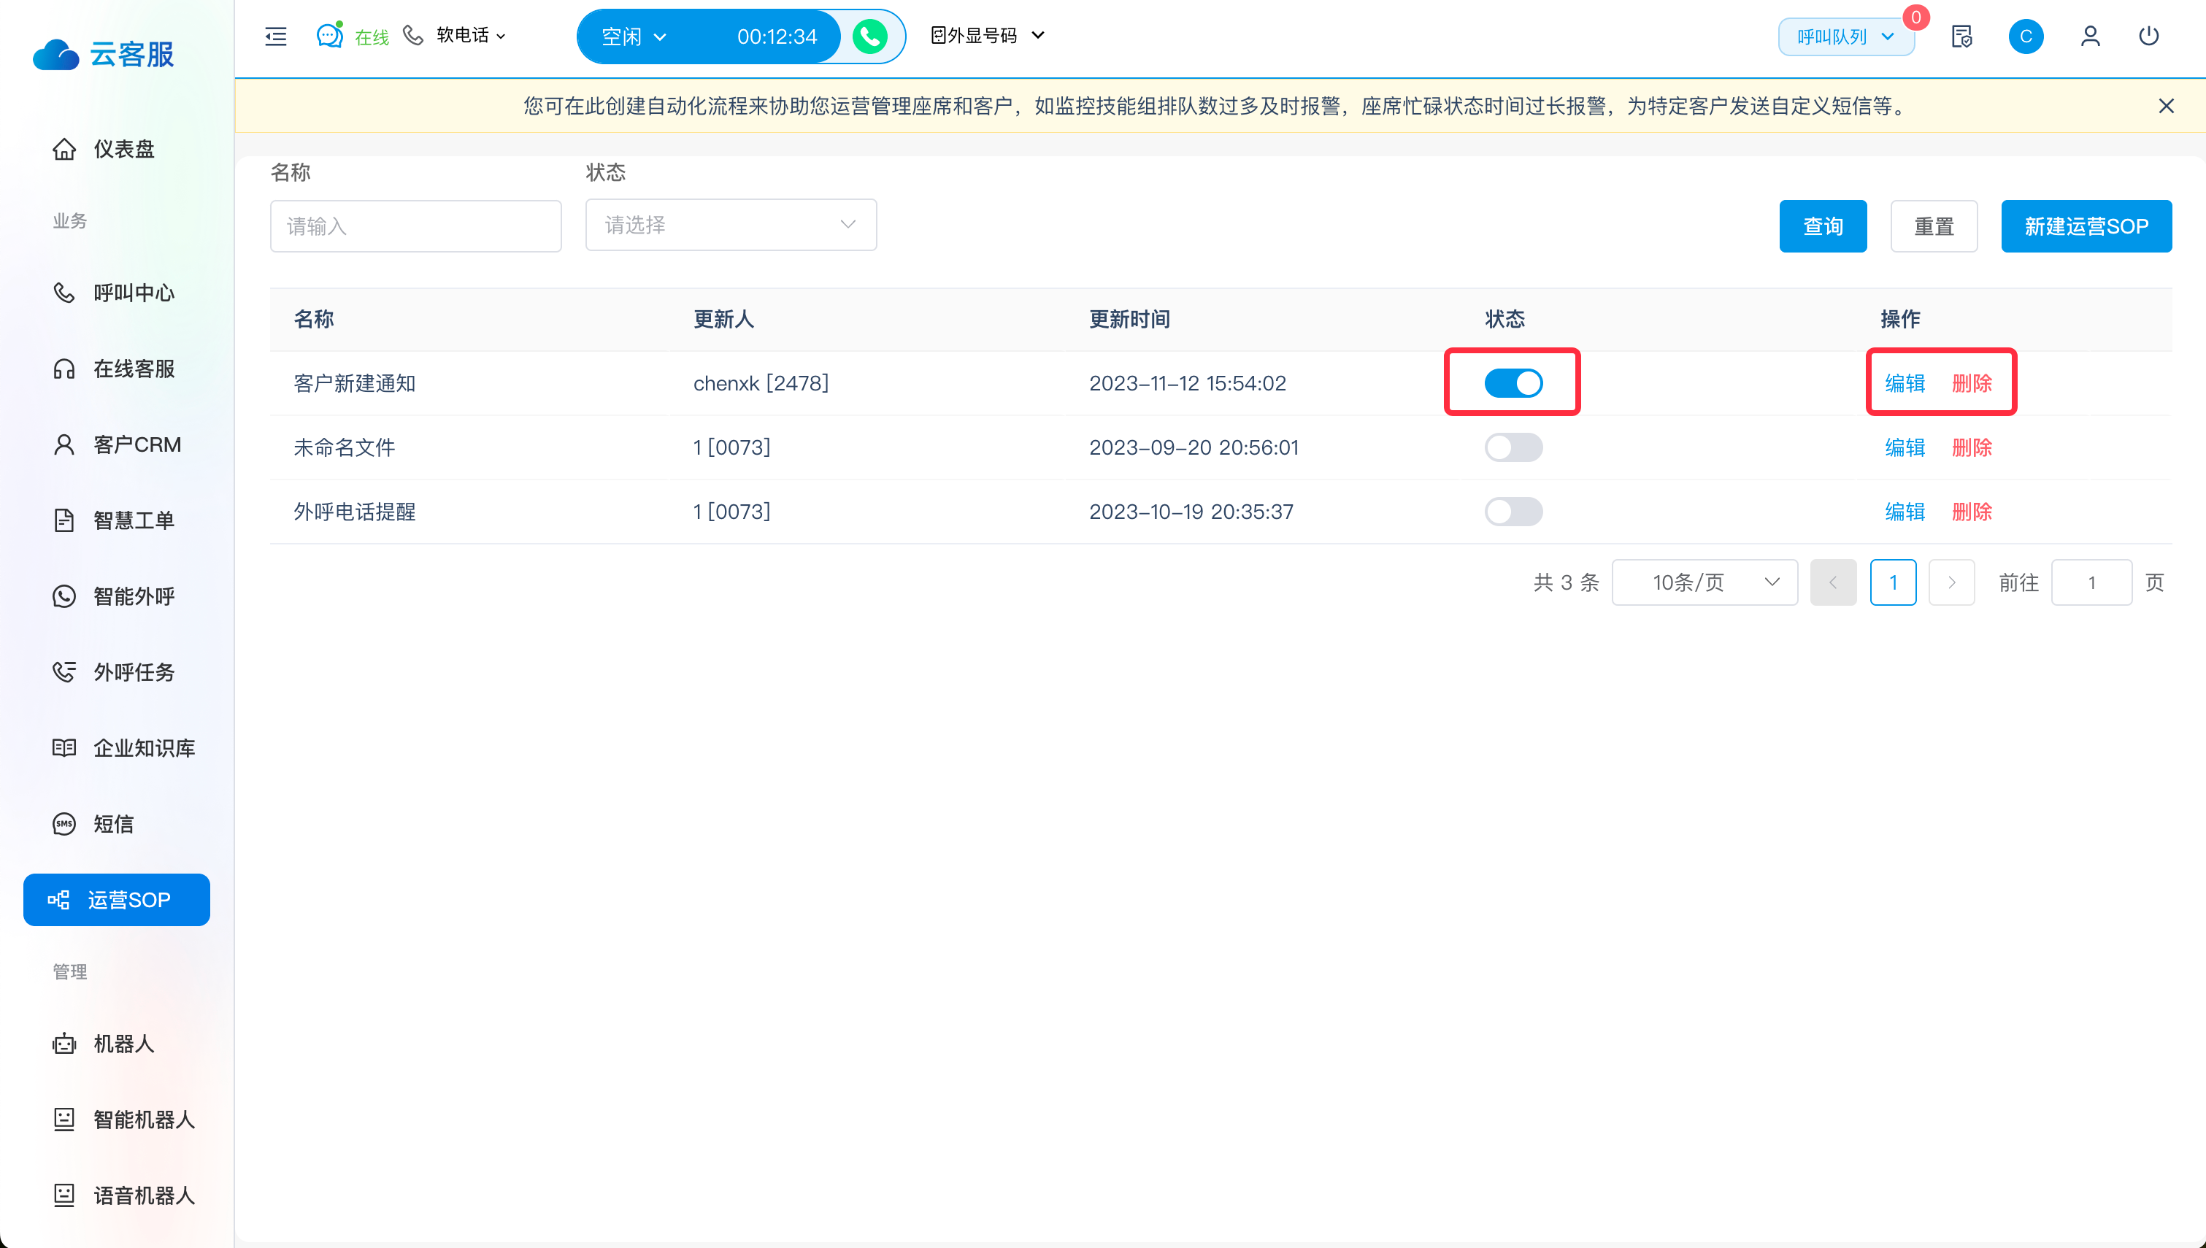The height and width of the screenshot is (1248, 2206).
Task: Open 机器人 menu item
Action: click(x=117, y=1044)
